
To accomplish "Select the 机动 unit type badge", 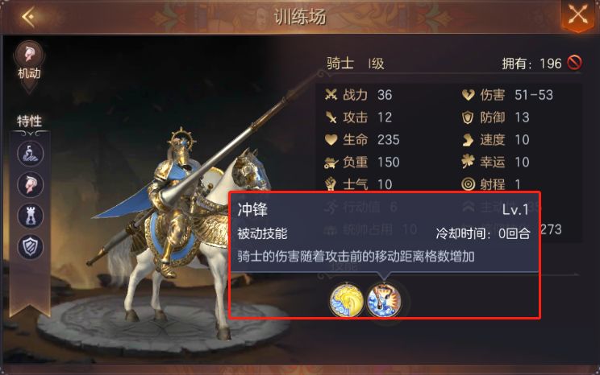I will [x=29, y=63].
